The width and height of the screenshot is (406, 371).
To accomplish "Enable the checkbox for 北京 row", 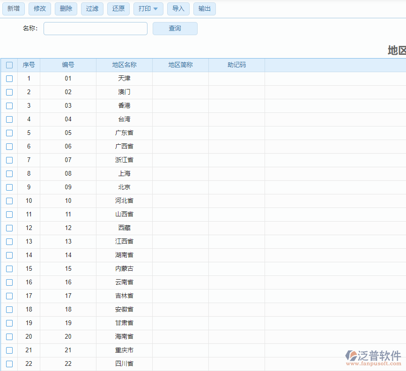I will coord(9,187).
